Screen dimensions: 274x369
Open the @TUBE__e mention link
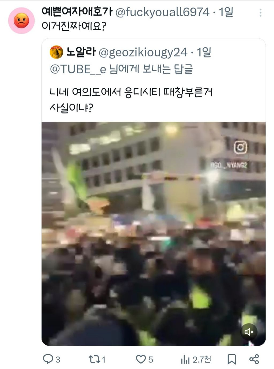click(78, 69)
